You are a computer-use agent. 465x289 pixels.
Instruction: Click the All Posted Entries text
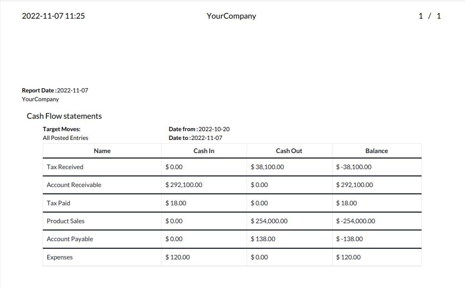tap(65, 138)
